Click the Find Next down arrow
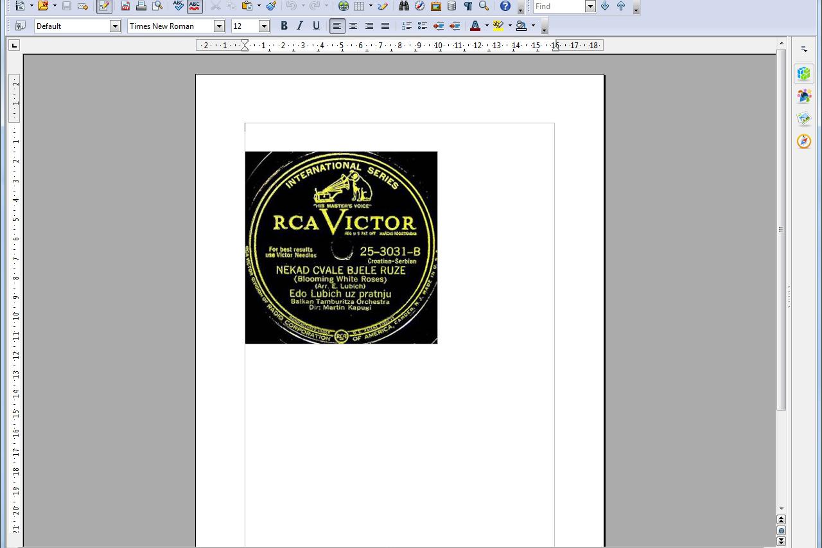 click(605, 6)
